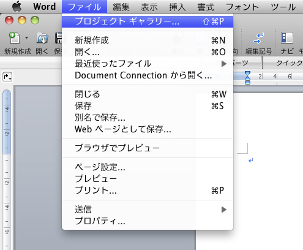This screenshot has width=303, height=250.
Task: Select プレビュー in the print group
Action: click(x=148, y=179)
